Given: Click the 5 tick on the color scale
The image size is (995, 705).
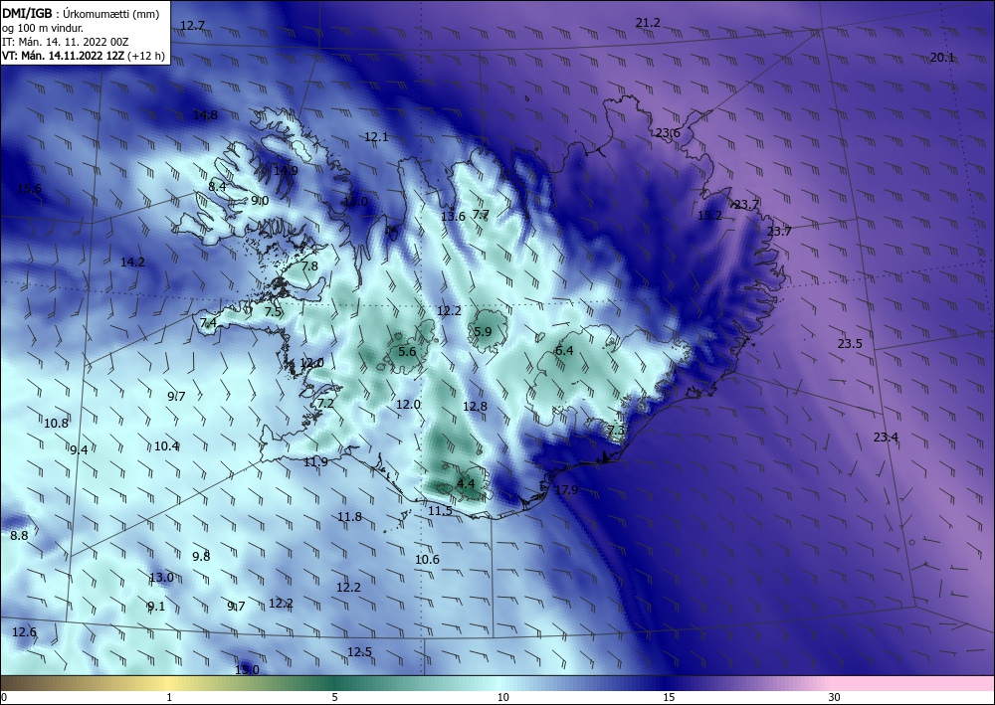Looking at the screenshot, I should tap(334, 698).
